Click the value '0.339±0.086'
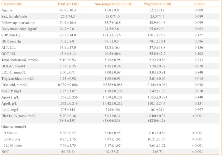This screenshot has height=156, width=223. tap(68, 85)
